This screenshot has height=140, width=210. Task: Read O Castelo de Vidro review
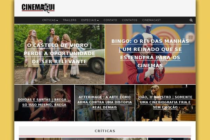(59, 54)
